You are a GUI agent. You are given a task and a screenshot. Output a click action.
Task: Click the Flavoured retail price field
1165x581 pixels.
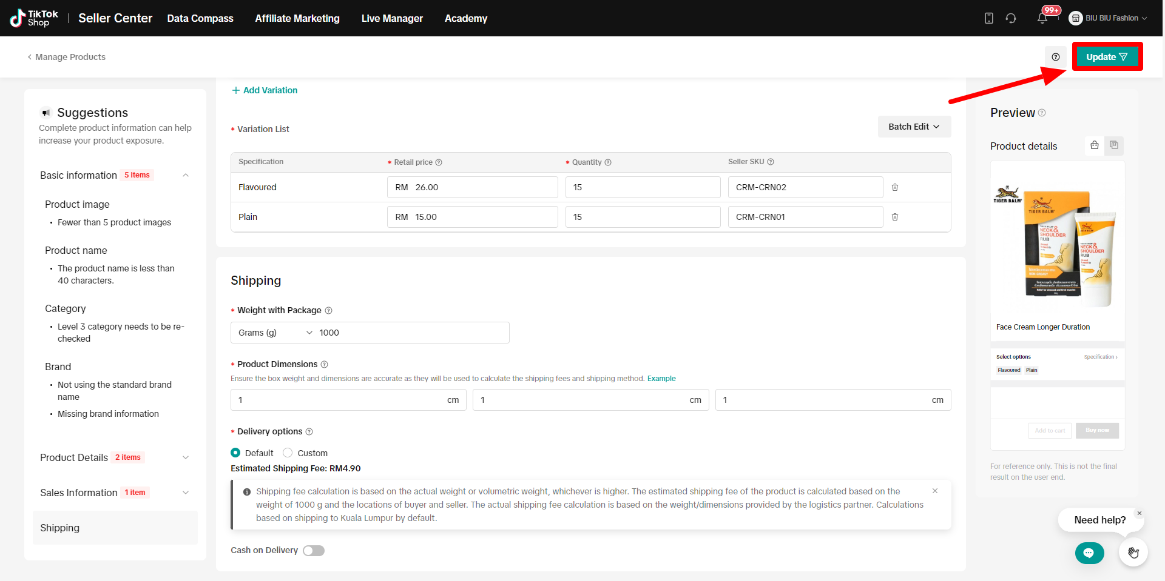point(472,187)
